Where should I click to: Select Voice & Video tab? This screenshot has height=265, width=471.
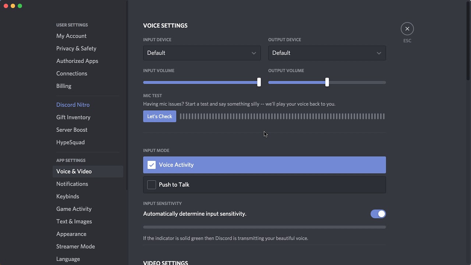[x=88, y=172]
